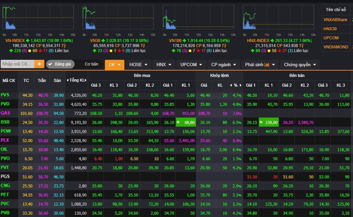Select stock symbol PGS
The image size is (353, 217).
coord(5,177)
